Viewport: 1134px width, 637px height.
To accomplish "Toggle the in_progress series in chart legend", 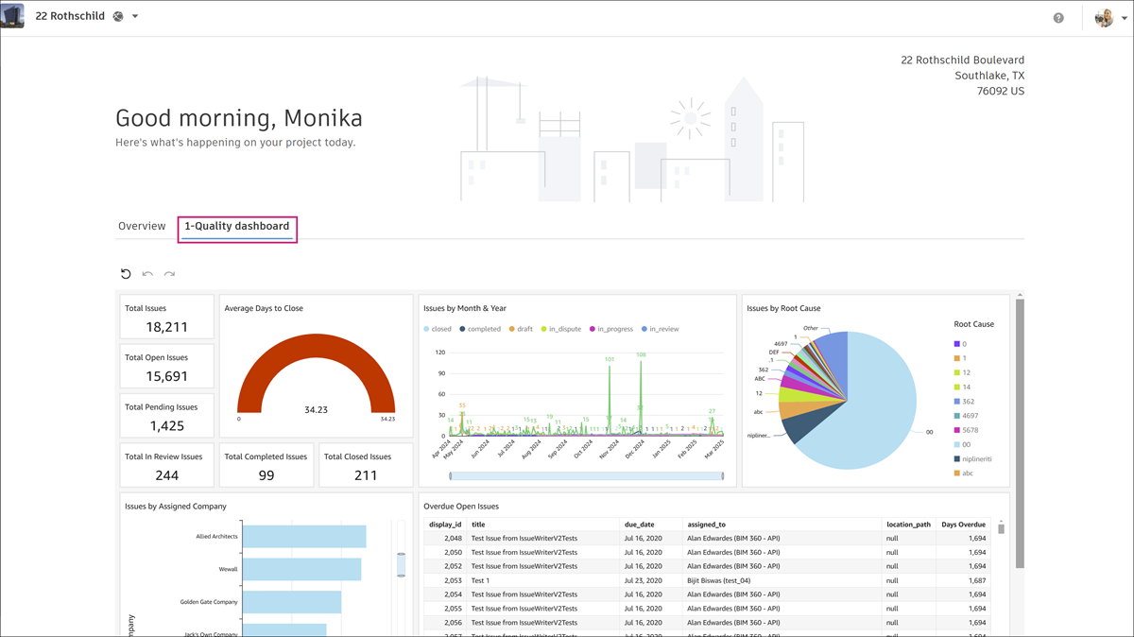I will (611, 329).
